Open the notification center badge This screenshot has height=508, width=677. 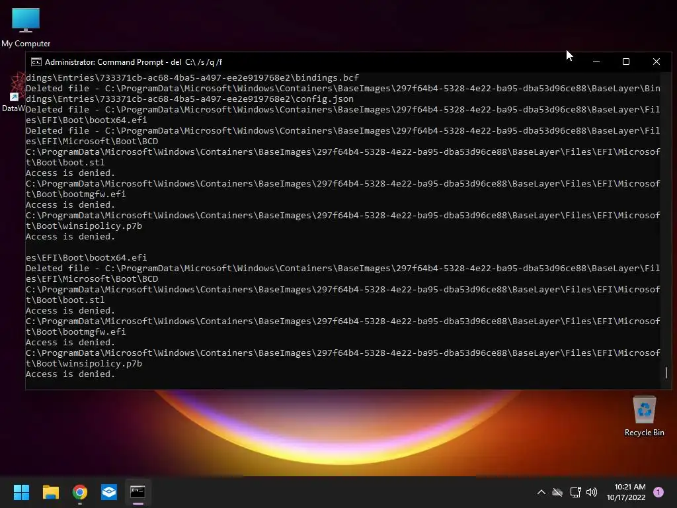pos(658,492)
